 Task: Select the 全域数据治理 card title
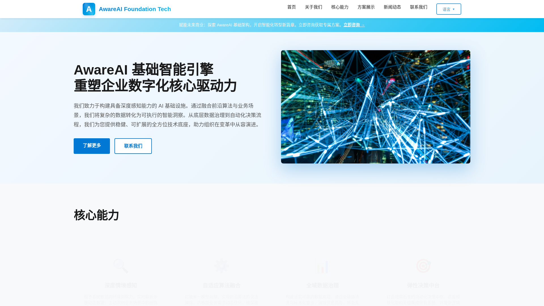(322, 285)
